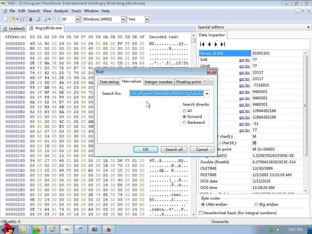
Task: Click go to link for Int8
Action: 244,60
